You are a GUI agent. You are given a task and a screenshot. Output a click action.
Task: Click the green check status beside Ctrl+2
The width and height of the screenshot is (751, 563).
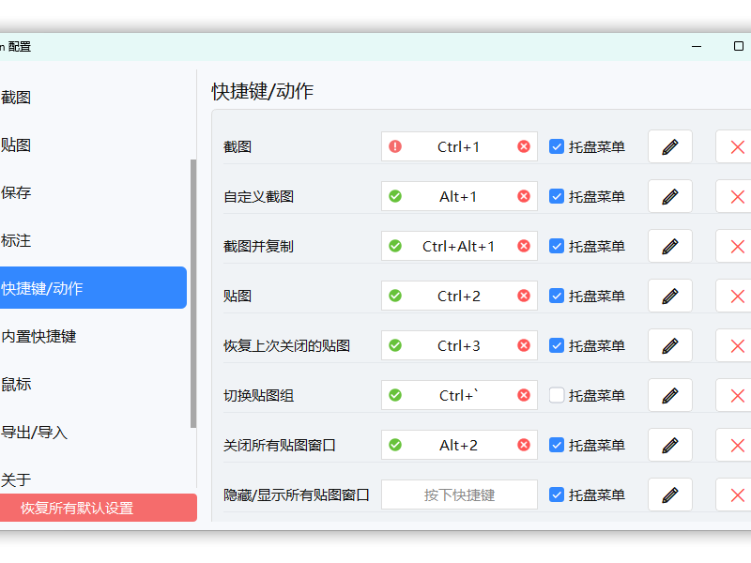(x=395, y=296)
